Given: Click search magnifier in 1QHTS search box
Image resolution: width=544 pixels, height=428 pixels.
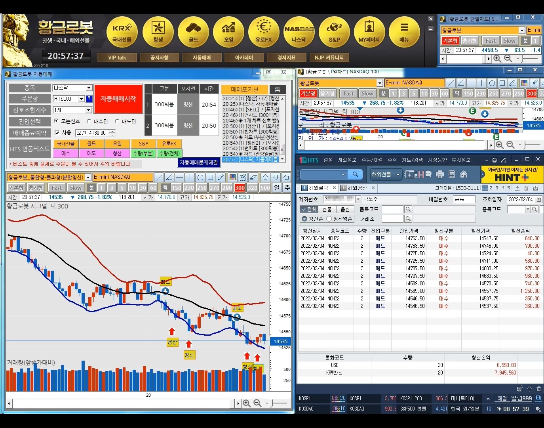Looking at the screenshot, I should [x=355, y=174].
